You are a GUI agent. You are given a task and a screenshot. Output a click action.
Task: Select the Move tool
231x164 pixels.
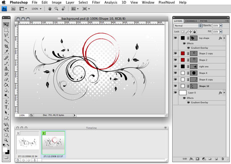click(x=6, y=25)
